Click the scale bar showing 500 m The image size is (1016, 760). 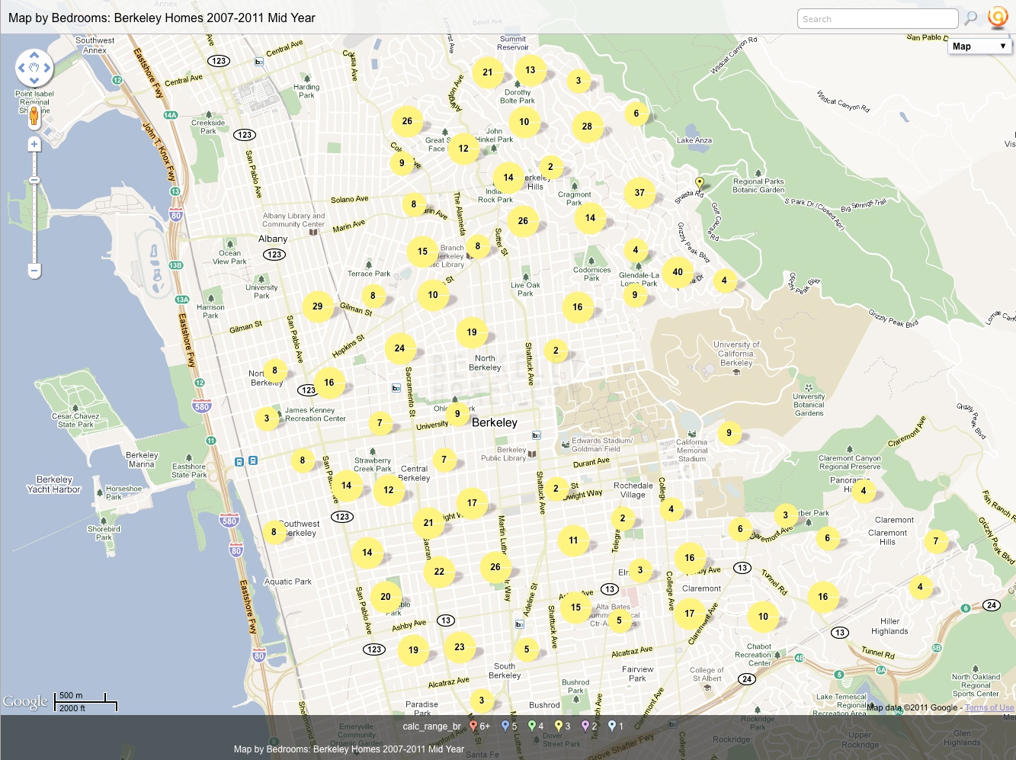point(87,702)
